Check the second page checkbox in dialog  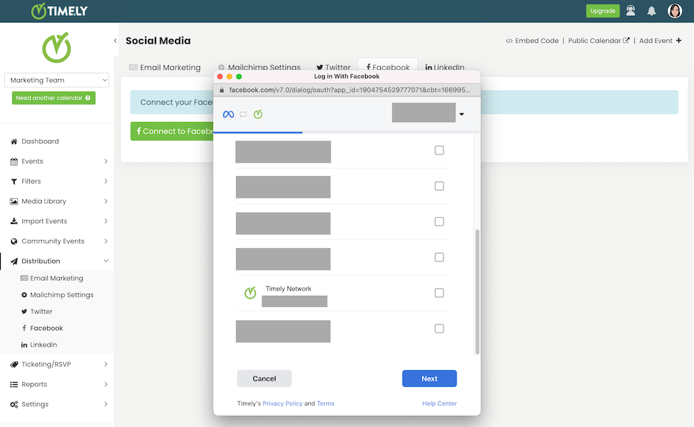click(x=439, y=186)
